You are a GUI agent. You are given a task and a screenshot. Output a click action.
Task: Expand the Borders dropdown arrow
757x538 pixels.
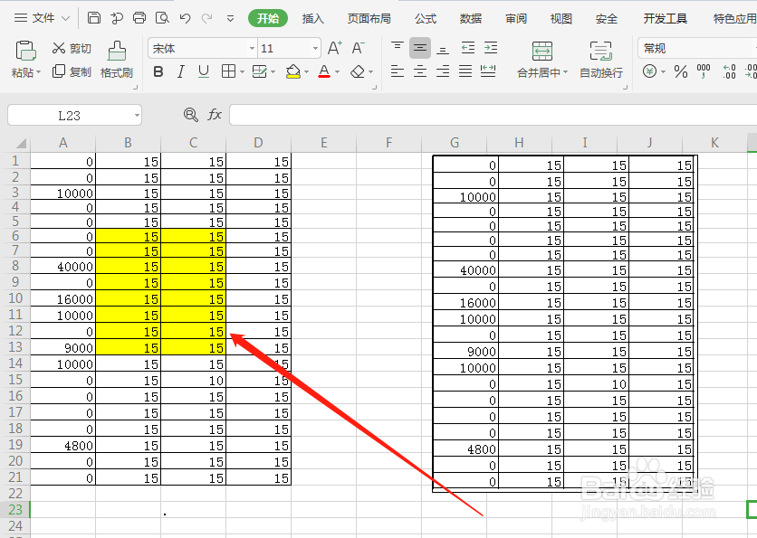pyautogui.click(x=242, y=72)
